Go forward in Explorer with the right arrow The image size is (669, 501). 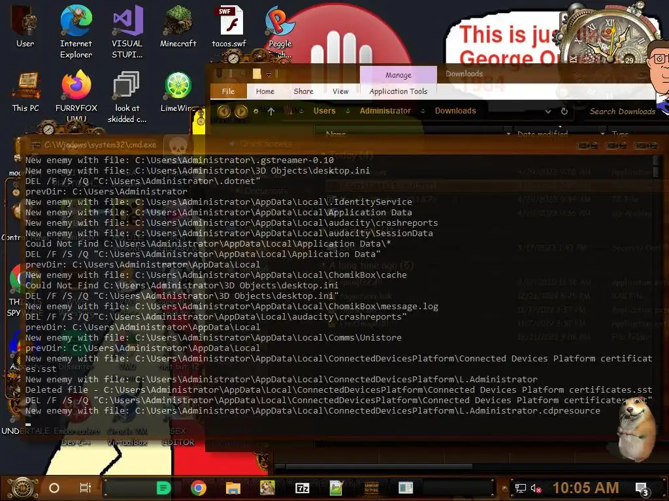tap(241, 111)
